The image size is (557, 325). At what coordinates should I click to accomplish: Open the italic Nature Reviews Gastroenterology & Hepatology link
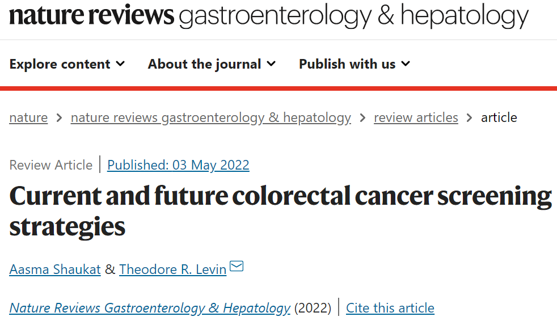tap(150, 308)
